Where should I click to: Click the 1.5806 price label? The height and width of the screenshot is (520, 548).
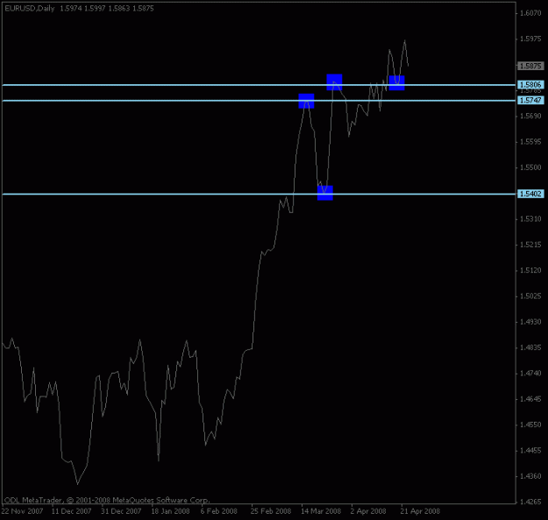coord(530,84)
